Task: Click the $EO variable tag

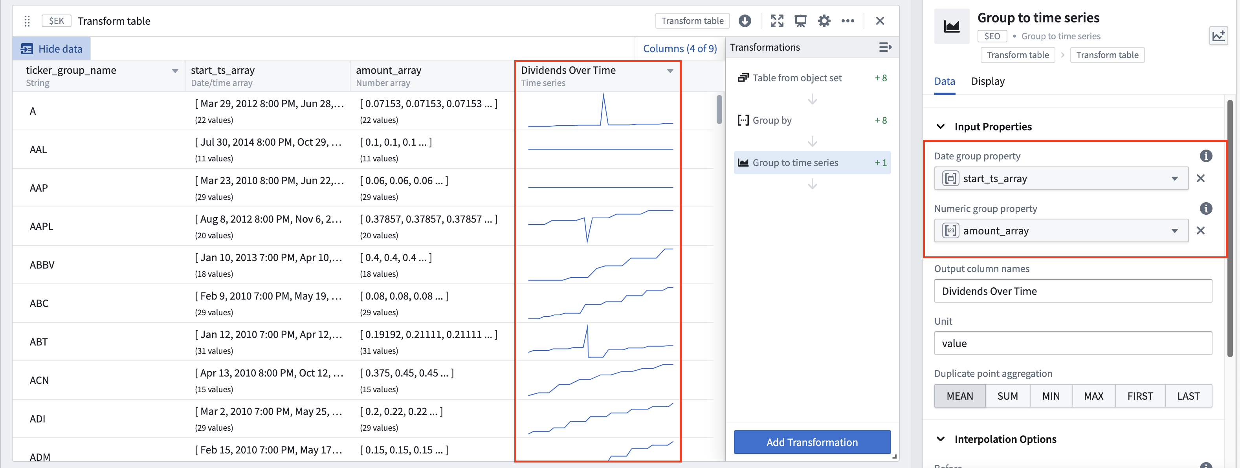Action: (x=992, y=36)
